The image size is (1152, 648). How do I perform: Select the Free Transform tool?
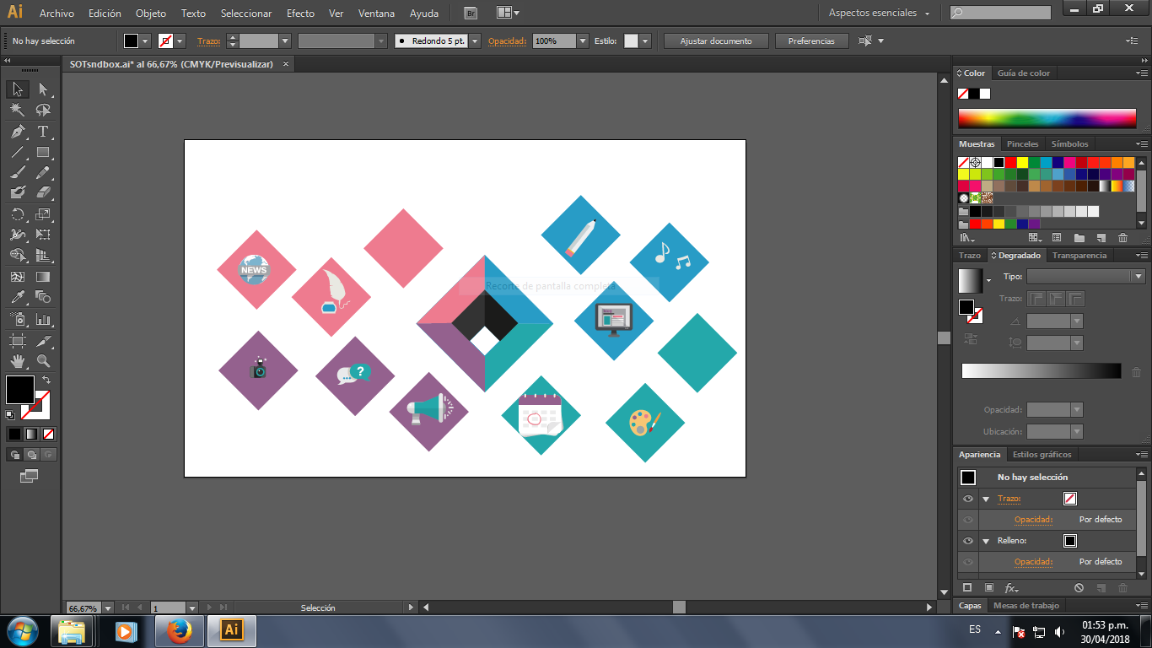pos(43,235)
